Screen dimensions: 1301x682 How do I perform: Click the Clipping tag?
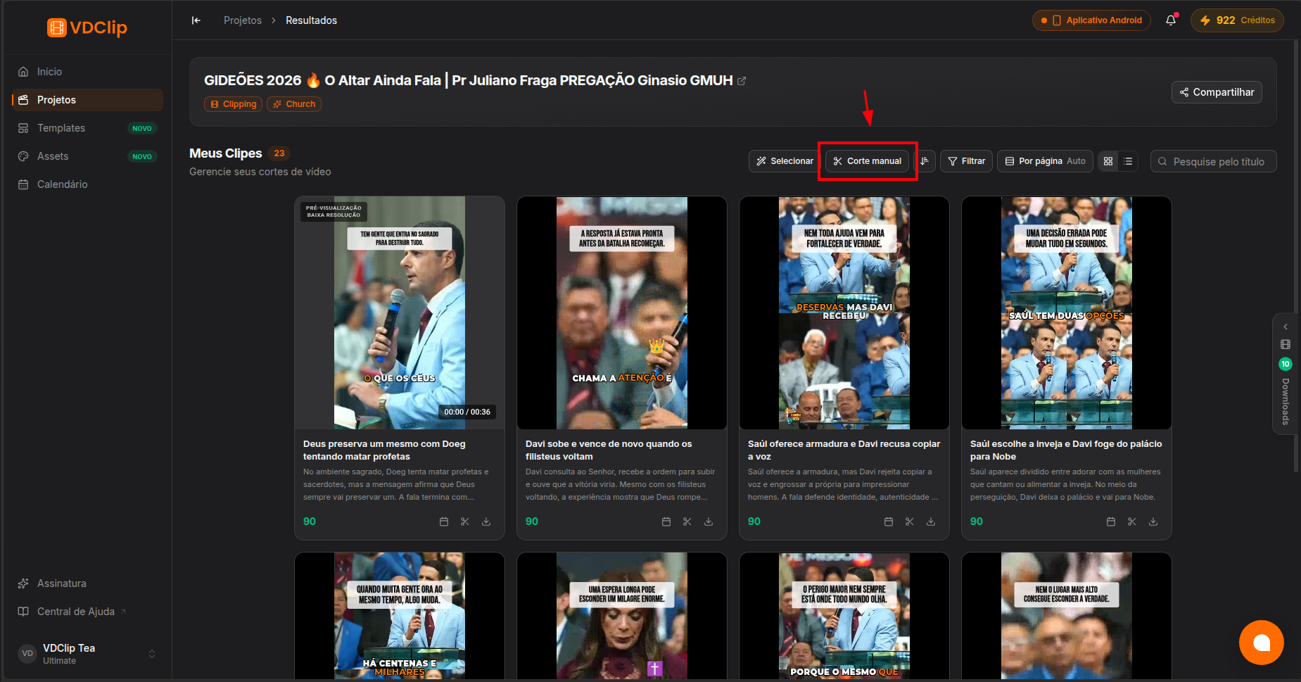(x=233, y=104)
